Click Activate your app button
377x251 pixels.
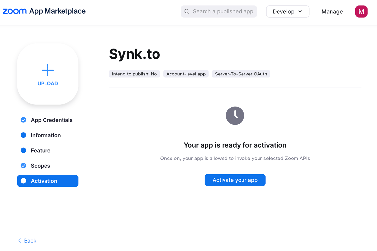tap(235, 180)
